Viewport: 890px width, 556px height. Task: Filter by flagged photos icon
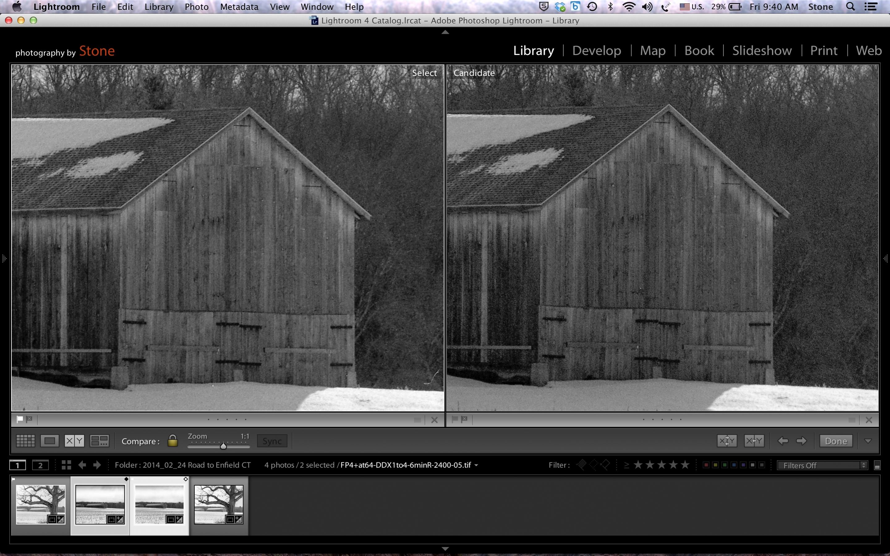coord(581,465)
